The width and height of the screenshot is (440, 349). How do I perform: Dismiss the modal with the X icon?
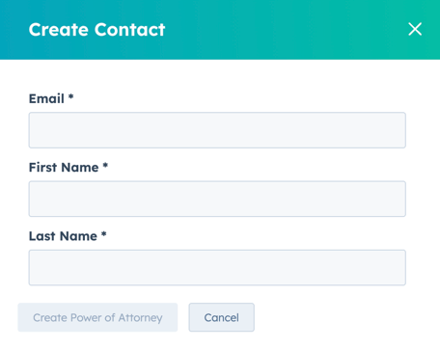[x=415, y=29]
